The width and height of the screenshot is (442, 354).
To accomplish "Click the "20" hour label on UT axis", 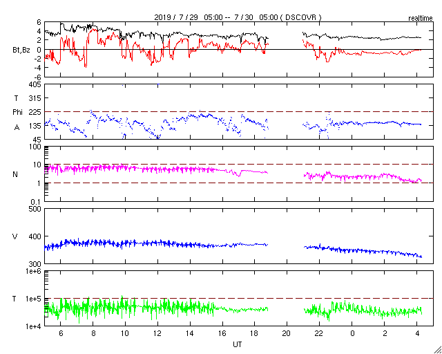I will [287, 333].
